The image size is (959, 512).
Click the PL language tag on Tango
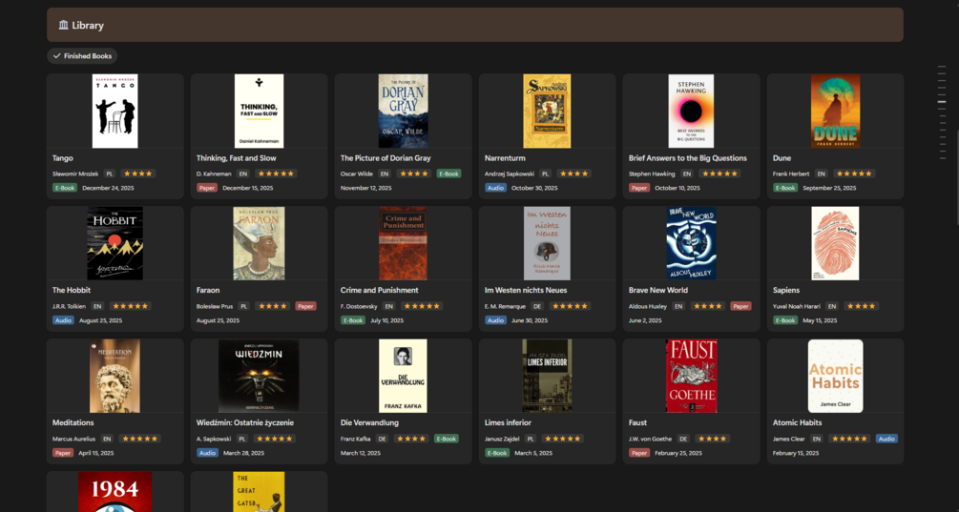pos(110,174)
